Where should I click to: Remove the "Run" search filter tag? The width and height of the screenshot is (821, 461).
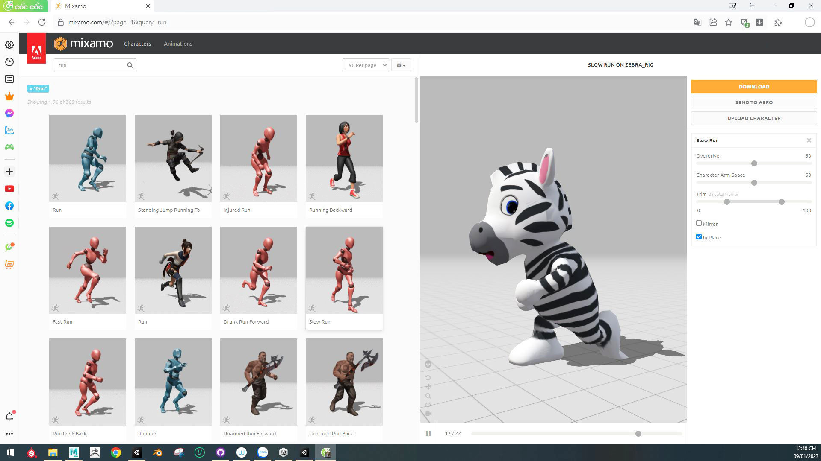click(x=38, y=89)
